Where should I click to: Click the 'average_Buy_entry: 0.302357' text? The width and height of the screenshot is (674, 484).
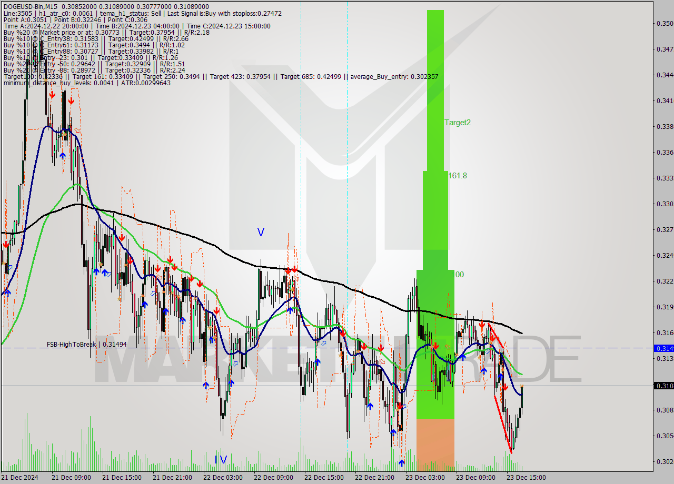tap(393, 76)
